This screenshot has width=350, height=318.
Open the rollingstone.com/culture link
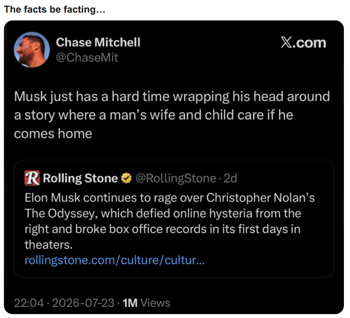pyautogui.click(x=114, y=260)
